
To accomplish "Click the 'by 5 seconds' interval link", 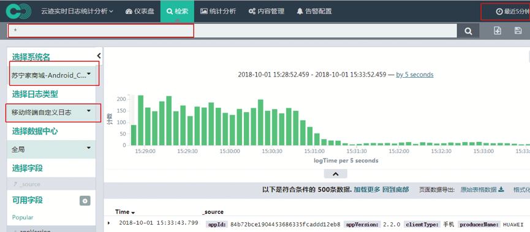I will (x=414, y=75).
